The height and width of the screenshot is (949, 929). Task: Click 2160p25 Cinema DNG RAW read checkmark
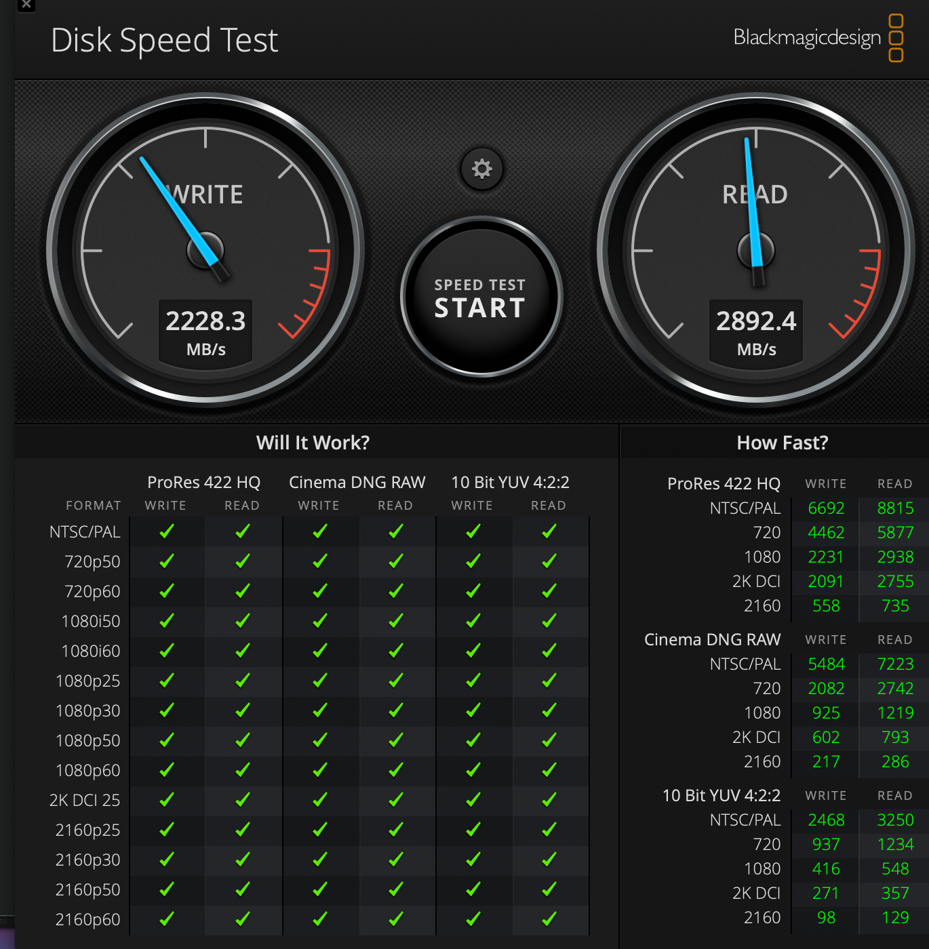[396, 830]
